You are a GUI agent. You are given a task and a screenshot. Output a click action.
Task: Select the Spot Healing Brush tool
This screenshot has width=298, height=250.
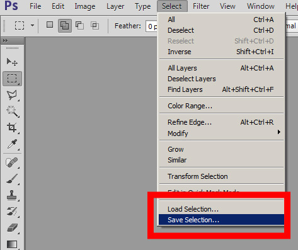(12, 162)
